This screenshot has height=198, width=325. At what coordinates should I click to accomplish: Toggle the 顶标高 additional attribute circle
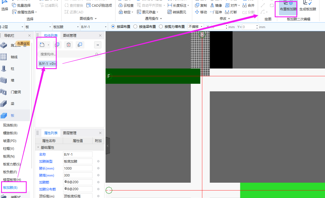click(98, 196)
